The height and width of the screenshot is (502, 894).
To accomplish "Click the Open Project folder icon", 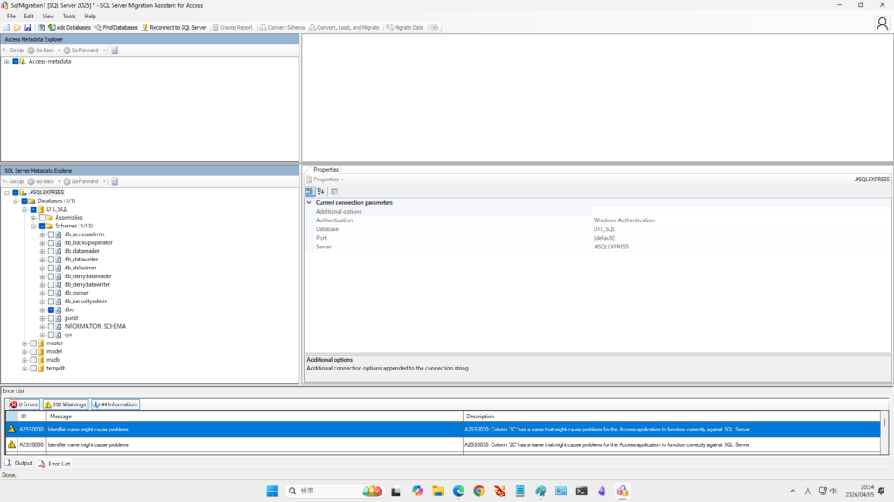I will [17, 27].
